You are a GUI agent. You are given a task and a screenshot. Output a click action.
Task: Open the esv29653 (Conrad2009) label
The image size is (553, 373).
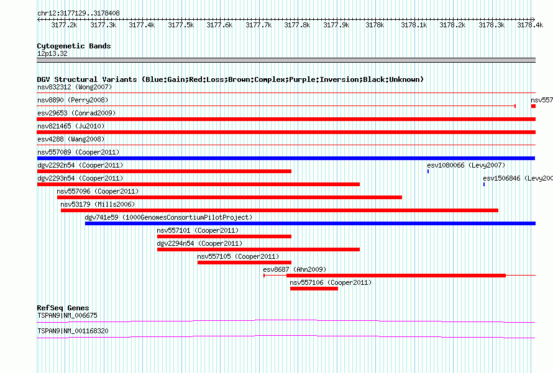point(76,113)
